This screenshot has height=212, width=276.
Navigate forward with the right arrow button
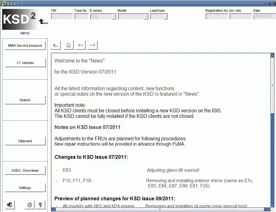93,45
